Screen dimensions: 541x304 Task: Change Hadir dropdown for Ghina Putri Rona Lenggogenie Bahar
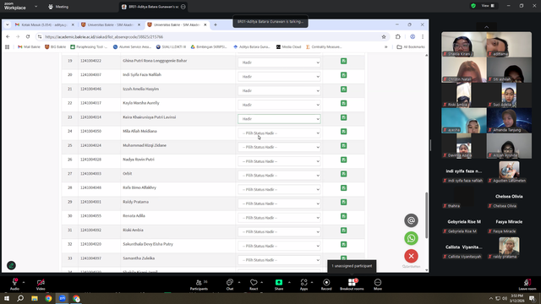279,62
